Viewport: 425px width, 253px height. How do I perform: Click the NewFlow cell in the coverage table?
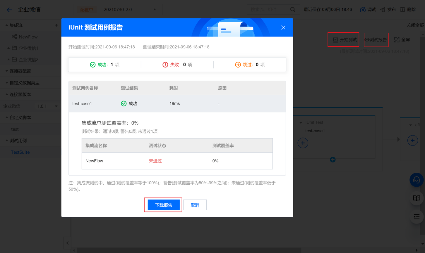(x=94, y=161)
